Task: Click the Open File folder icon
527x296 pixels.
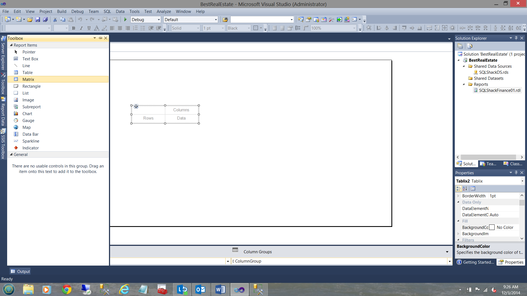Action: (x=30, y=19)
